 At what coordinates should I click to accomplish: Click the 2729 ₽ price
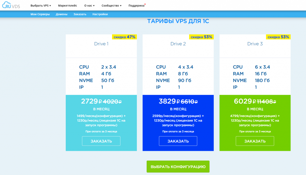(x=91, y=101)
